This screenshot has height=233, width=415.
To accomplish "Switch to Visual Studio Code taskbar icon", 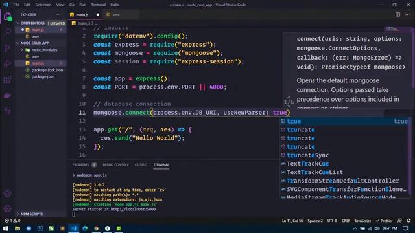I will tap(73, 228).
